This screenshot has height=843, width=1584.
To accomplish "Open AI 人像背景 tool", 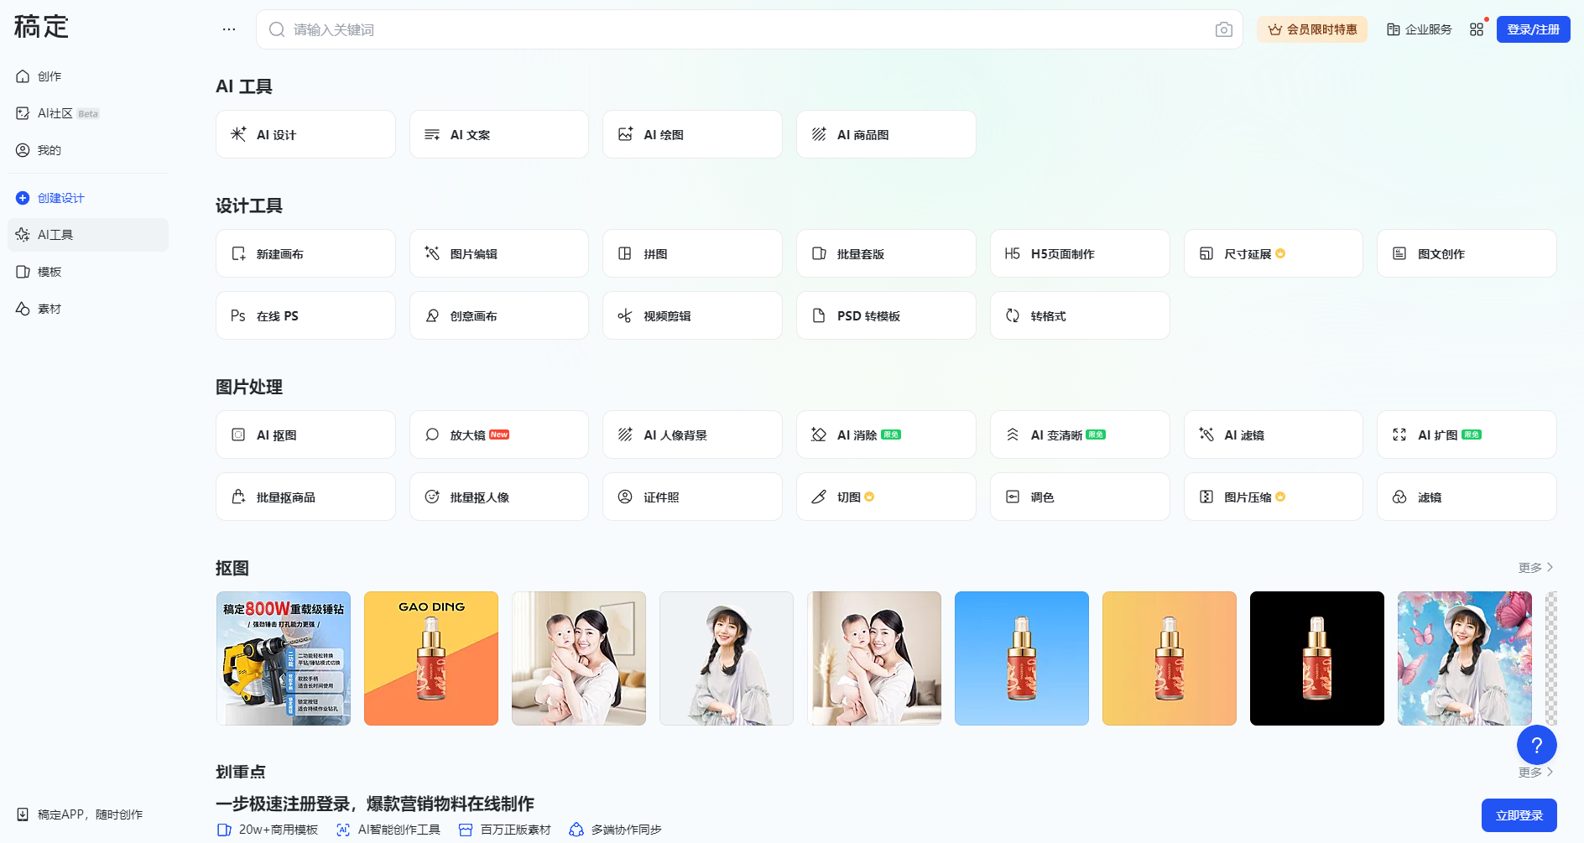I will tap(692, 435).
